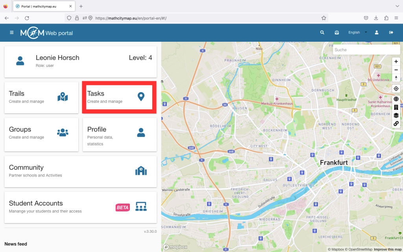Screen dimensions: 403x252
Task: Click Improve this map link
Action: [388, 249]
